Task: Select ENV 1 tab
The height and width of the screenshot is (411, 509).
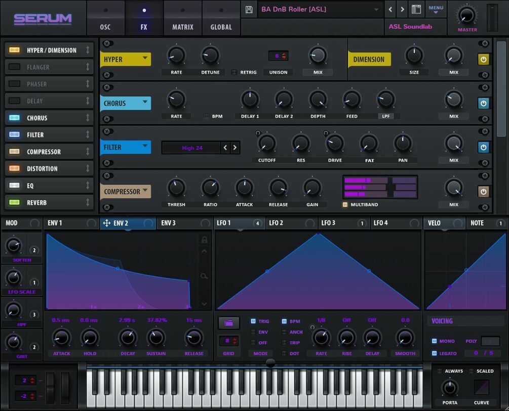Action: click(71, 223)
